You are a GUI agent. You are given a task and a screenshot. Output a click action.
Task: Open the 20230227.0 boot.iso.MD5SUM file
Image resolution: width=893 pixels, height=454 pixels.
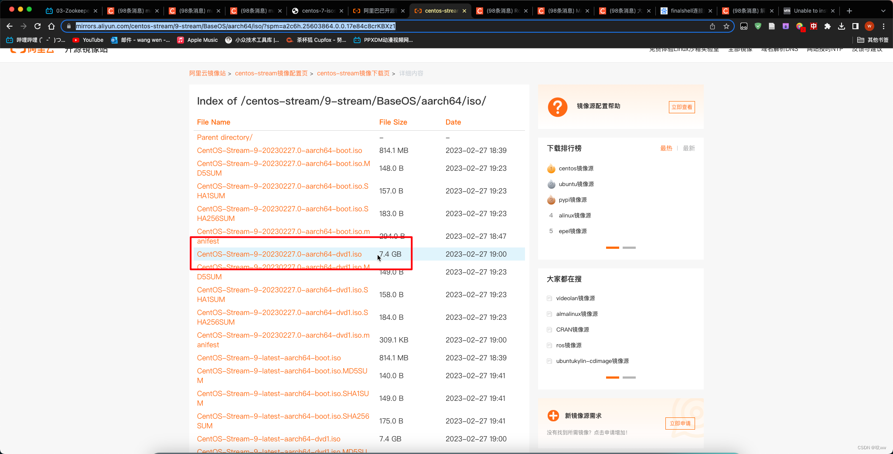tap(283, 168)
